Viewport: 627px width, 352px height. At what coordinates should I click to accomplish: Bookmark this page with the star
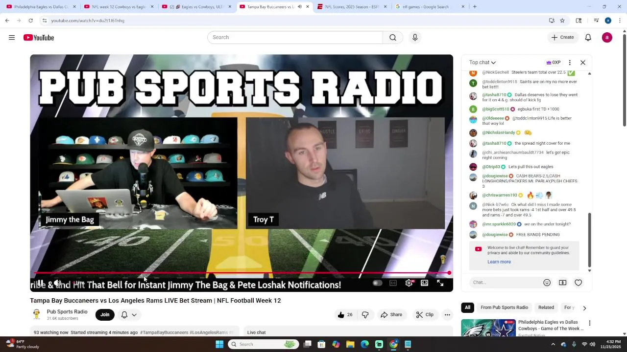point(562,21)
